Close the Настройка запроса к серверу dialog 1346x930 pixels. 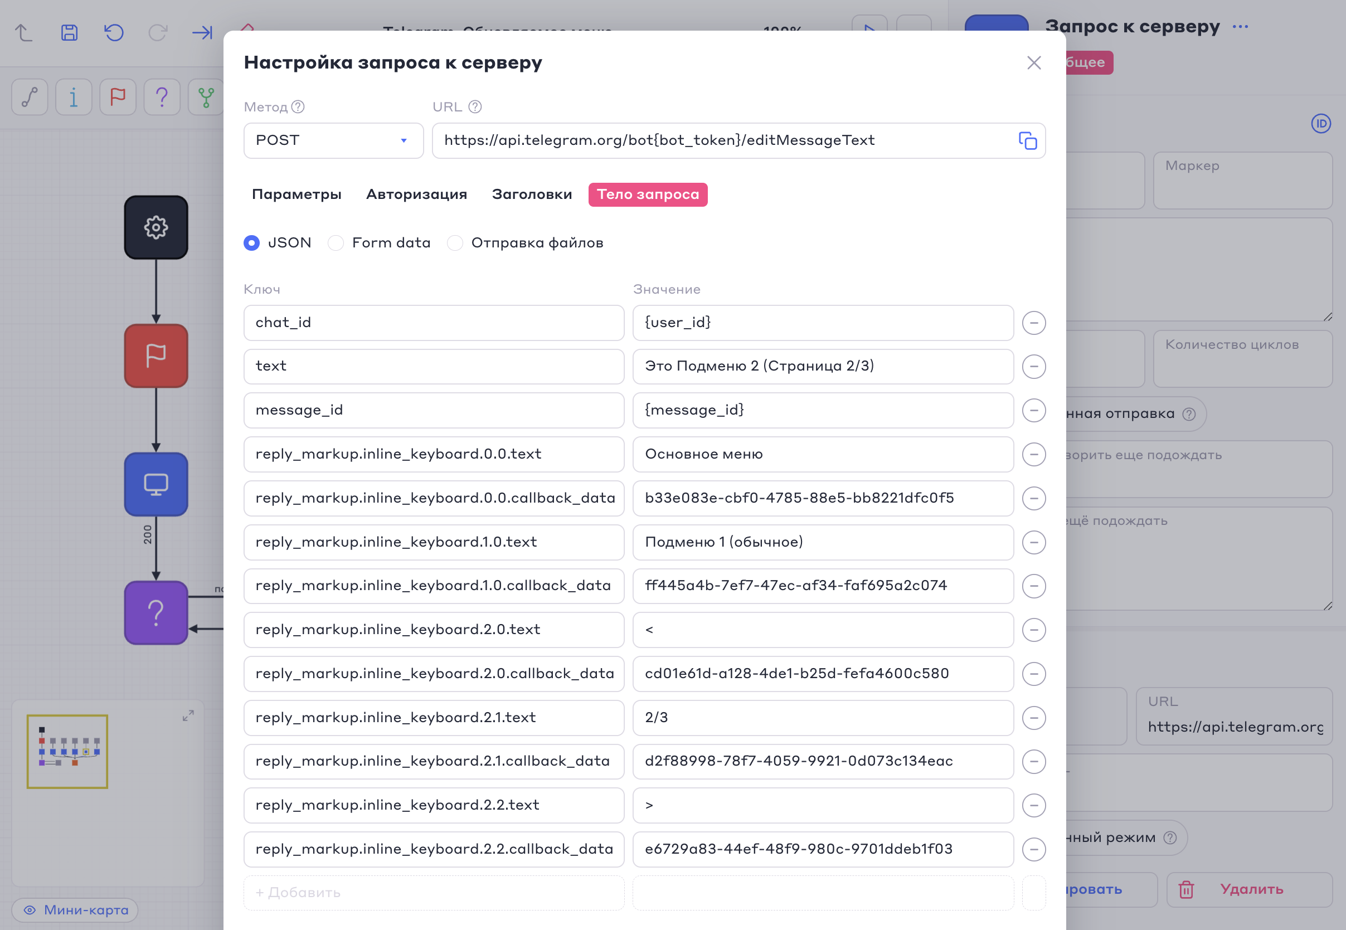coord(1034,63)
